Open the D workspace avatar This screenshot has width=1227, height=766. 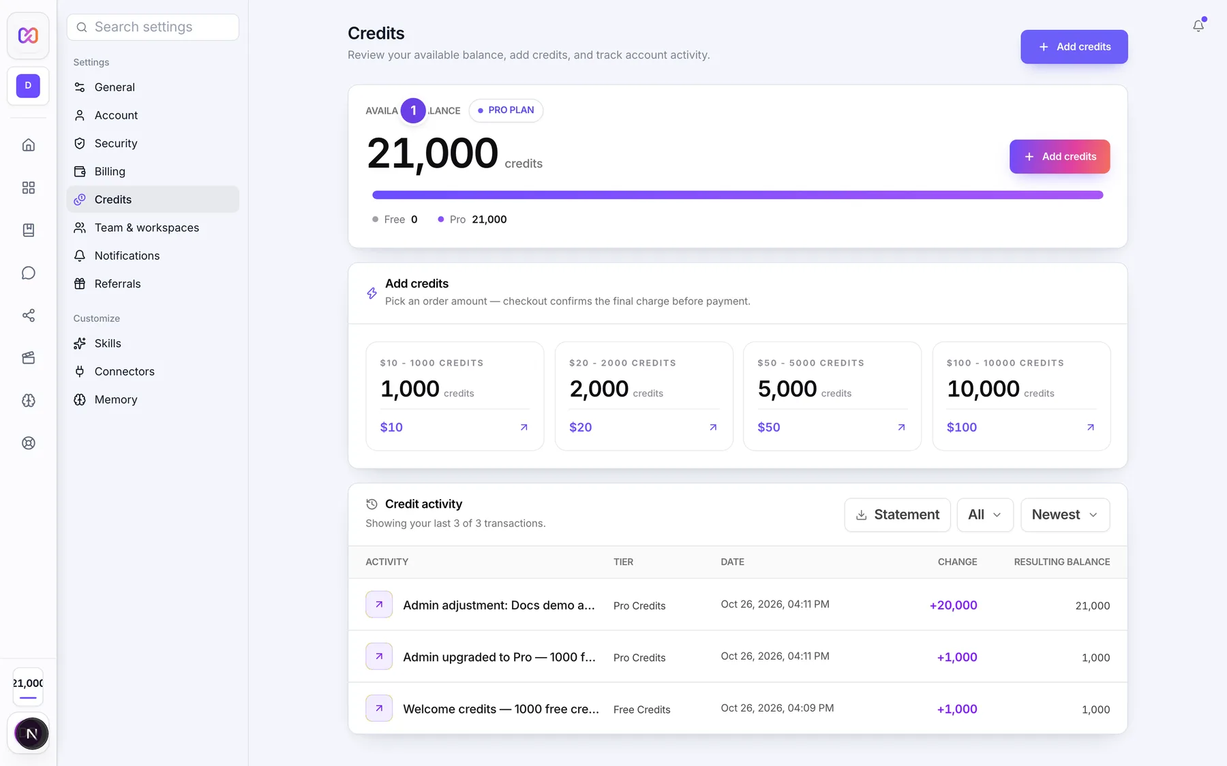pos(28,86)
